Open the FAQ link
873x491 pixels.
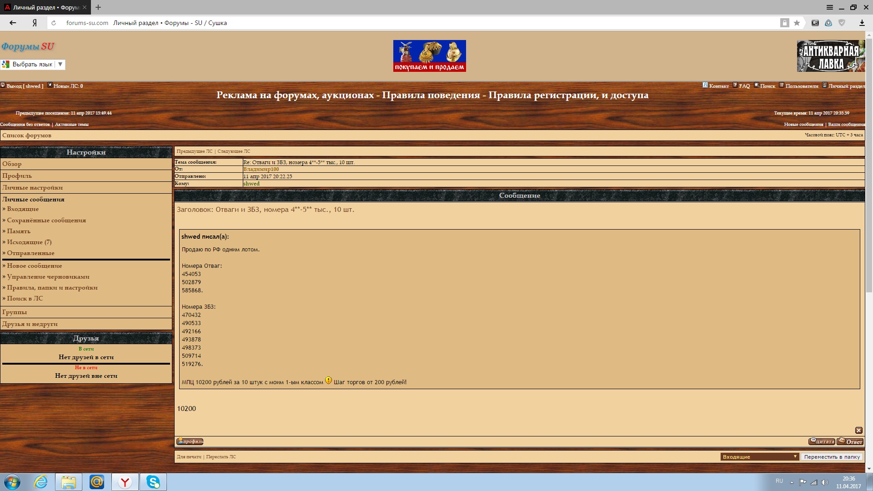point(744,86)
